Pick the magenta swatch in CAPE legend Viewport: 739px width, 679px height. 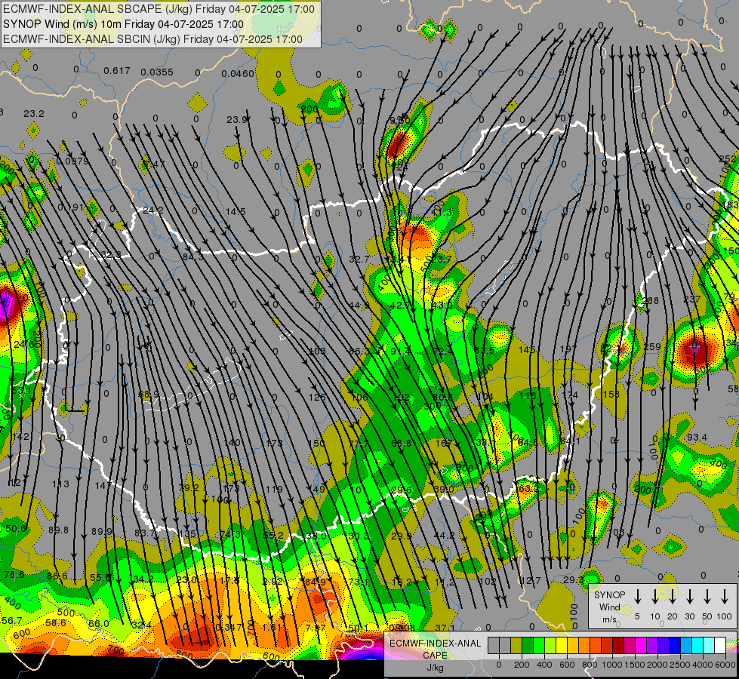pyautogui.click(x=641, y=646)
